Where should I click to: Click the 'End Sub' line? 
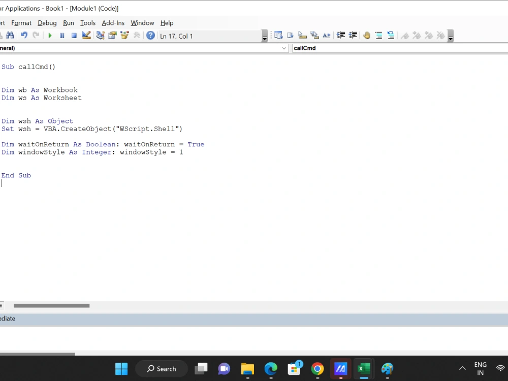point(16,176)
